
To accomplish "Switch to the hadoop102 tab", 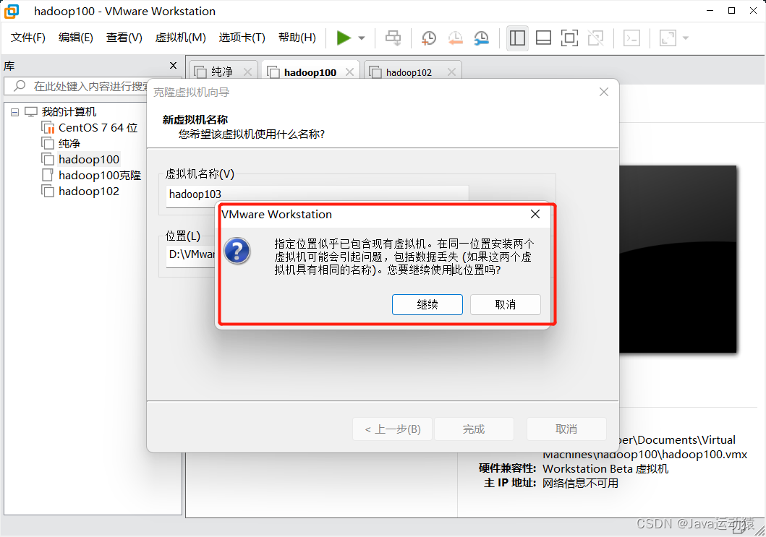I will (409, 72).
